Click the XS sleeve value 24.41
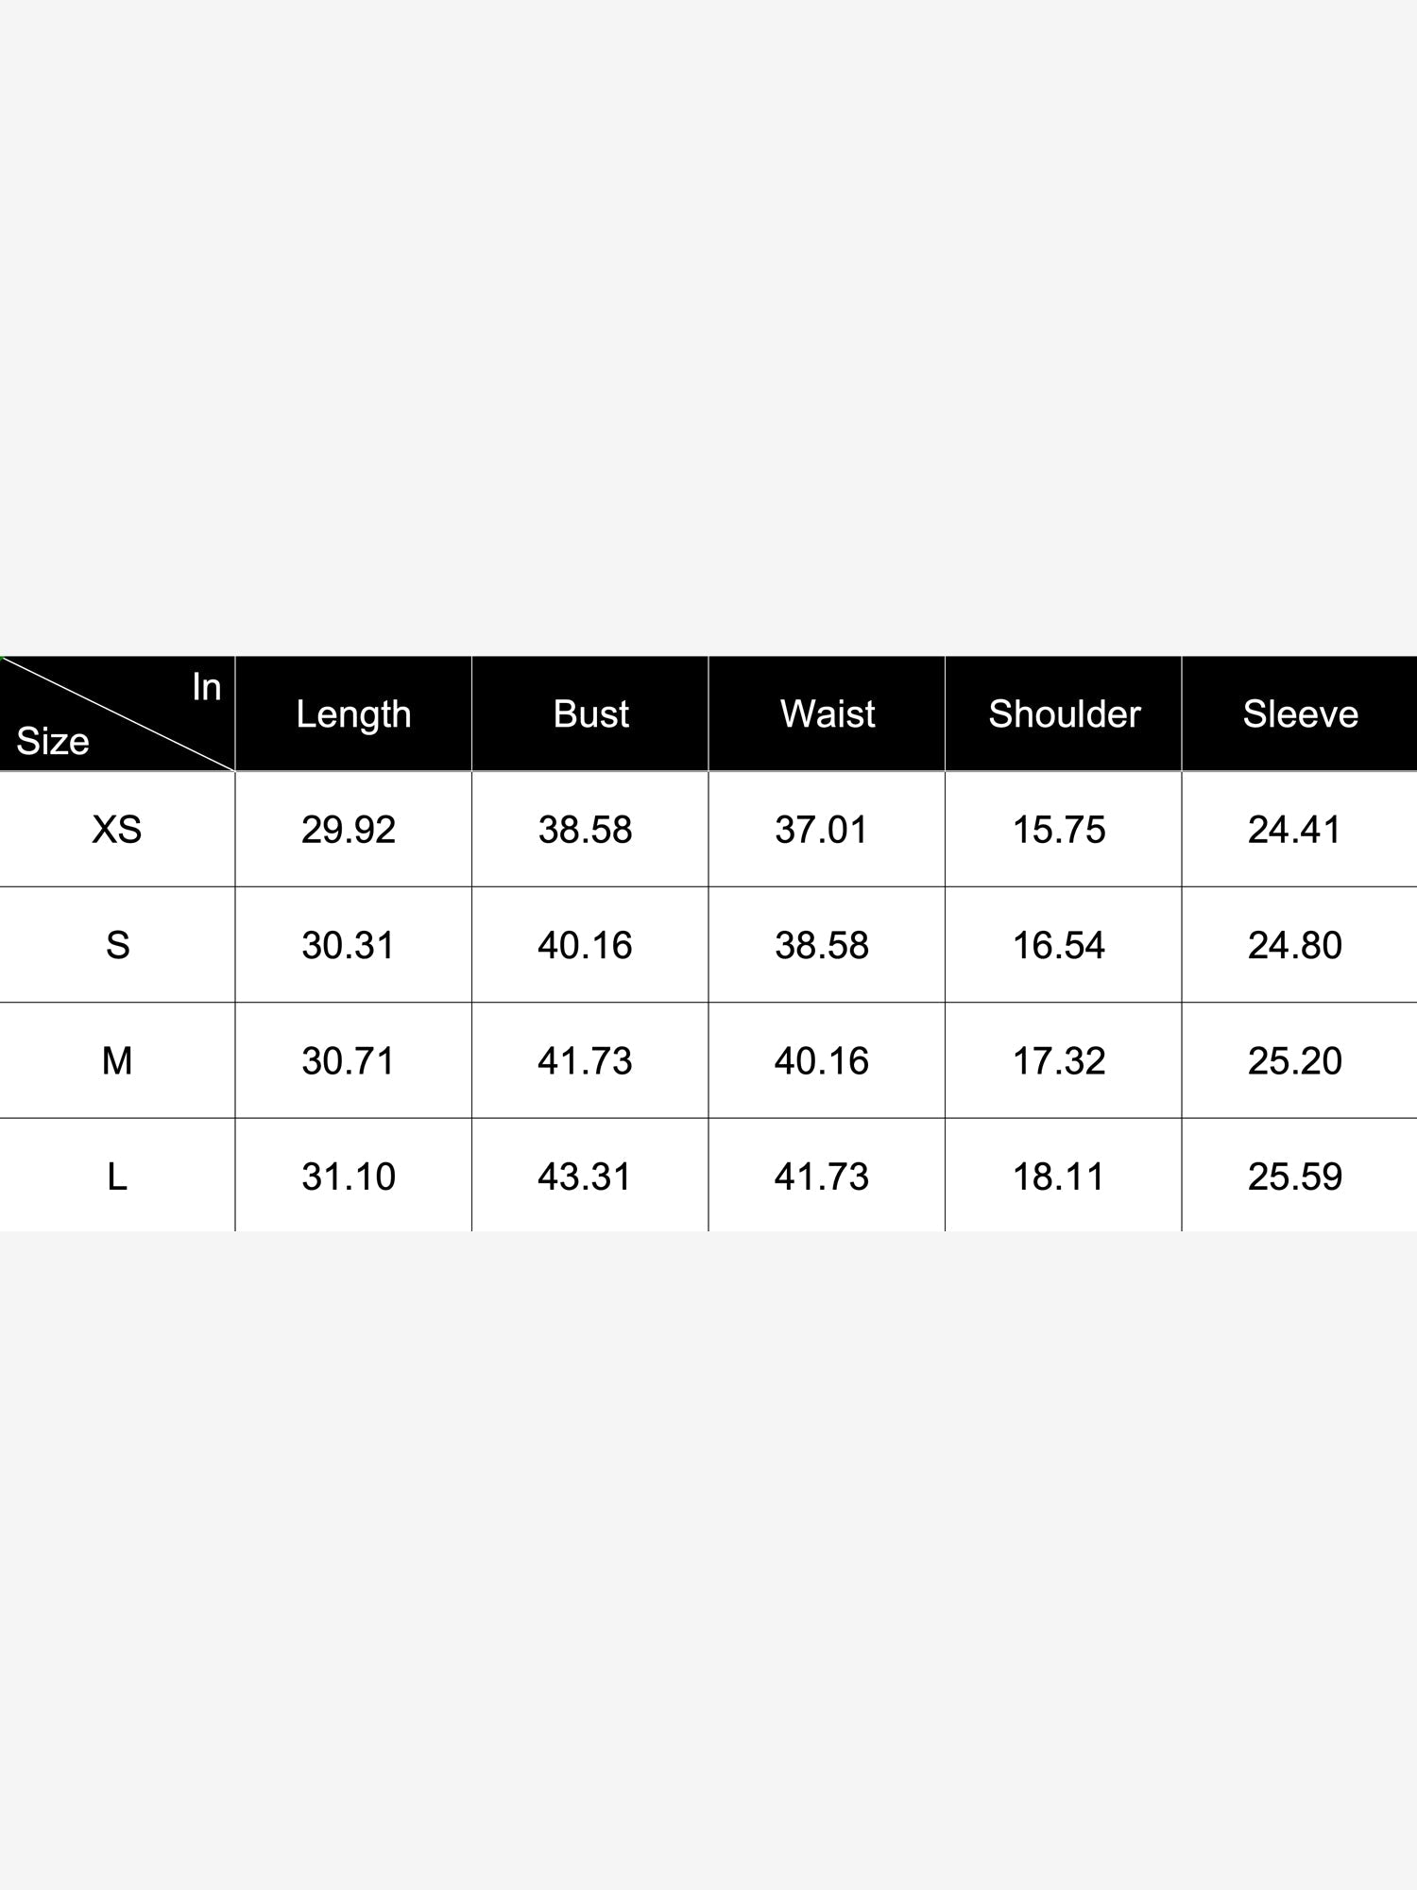This screenshot has width=1417, height=1890. coord(1295,830)
